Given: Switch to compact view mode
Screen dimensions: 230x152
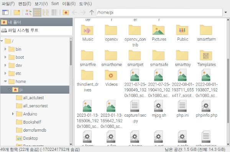Looking at the screenshot, I should 46,13.
